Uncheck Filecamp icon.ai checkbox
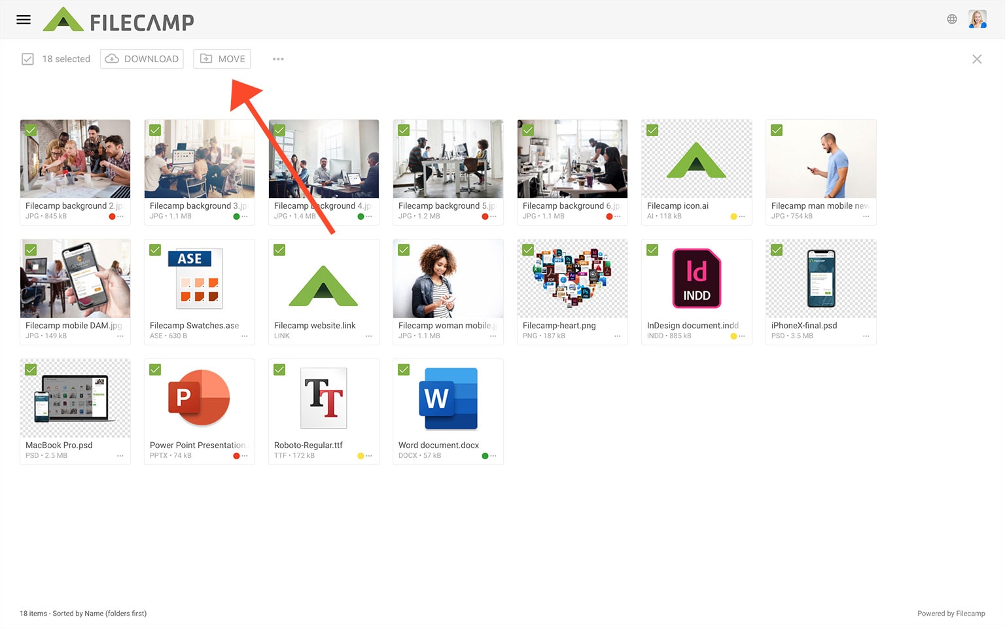 click(x=652, y=130)
